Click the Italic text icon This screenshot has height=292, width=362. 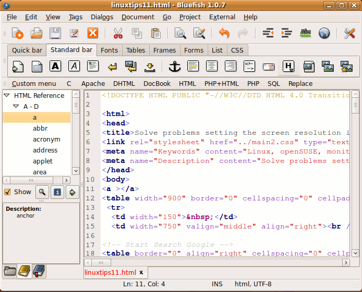[74, 67]
